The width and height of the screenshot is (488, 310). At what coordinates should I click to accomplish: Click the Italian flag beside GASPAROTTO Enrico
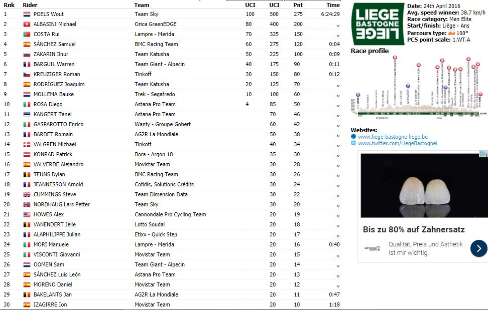pyautogui.click(x=27, y=124)
